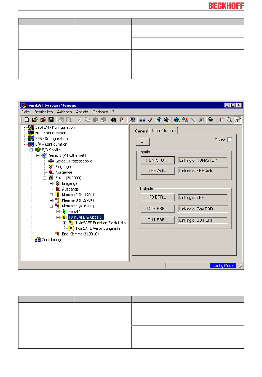The height and width of the screenshot is (377, 262).
Task: Select Gerät 1-Prozessabbild tree item
Action: coord(74,161)
